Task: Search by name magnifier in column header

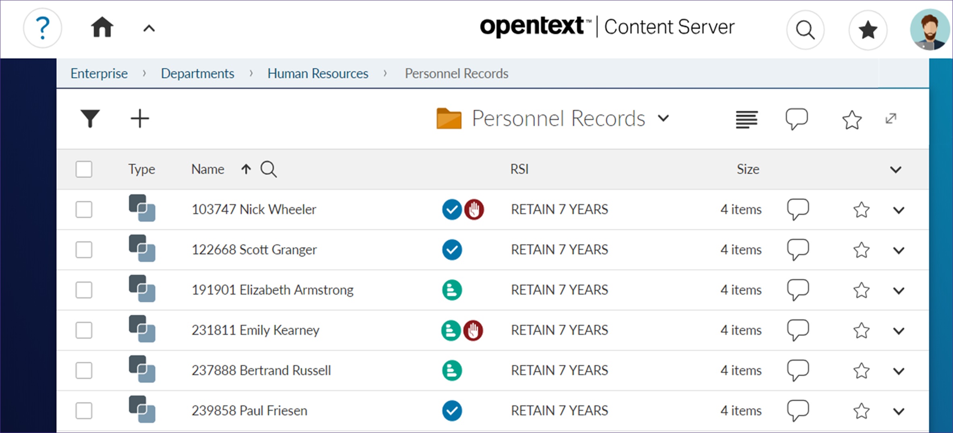Action: coord(268,169)
